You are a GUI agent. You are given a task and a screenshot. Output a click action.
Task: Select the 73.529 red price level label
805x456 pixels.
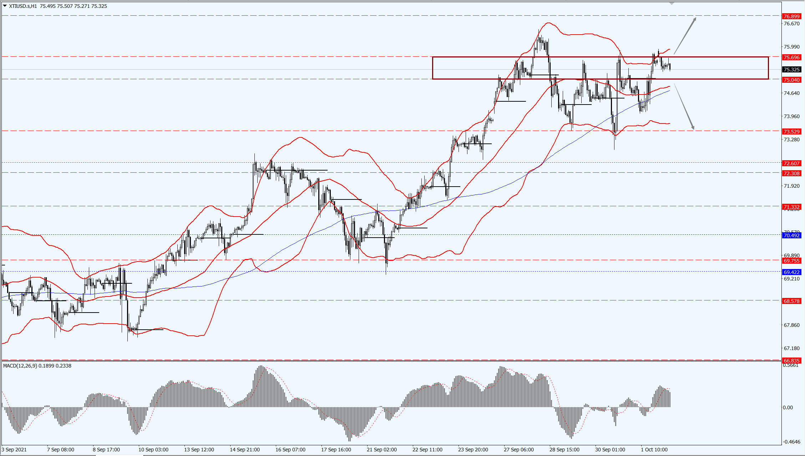click(791, 132)
